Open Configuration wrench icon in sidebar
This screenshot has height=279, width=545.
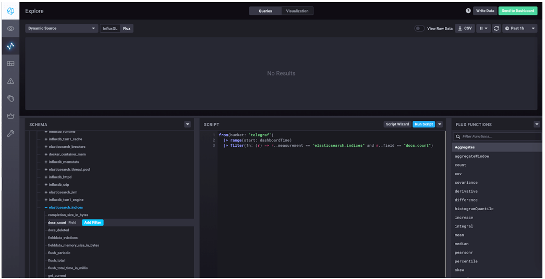pyautogui.click(x=10, y=134)
